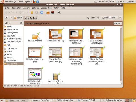Open the Zurück history dropdown arrow
The width and height of the screenshot is (136, 102).
click(16, 12)
